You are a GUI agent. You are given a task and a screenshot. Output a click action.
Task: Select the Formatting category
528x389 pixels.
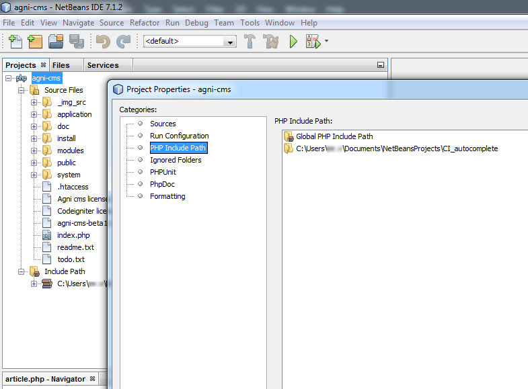pyautogui.click(x=167, y=196)
